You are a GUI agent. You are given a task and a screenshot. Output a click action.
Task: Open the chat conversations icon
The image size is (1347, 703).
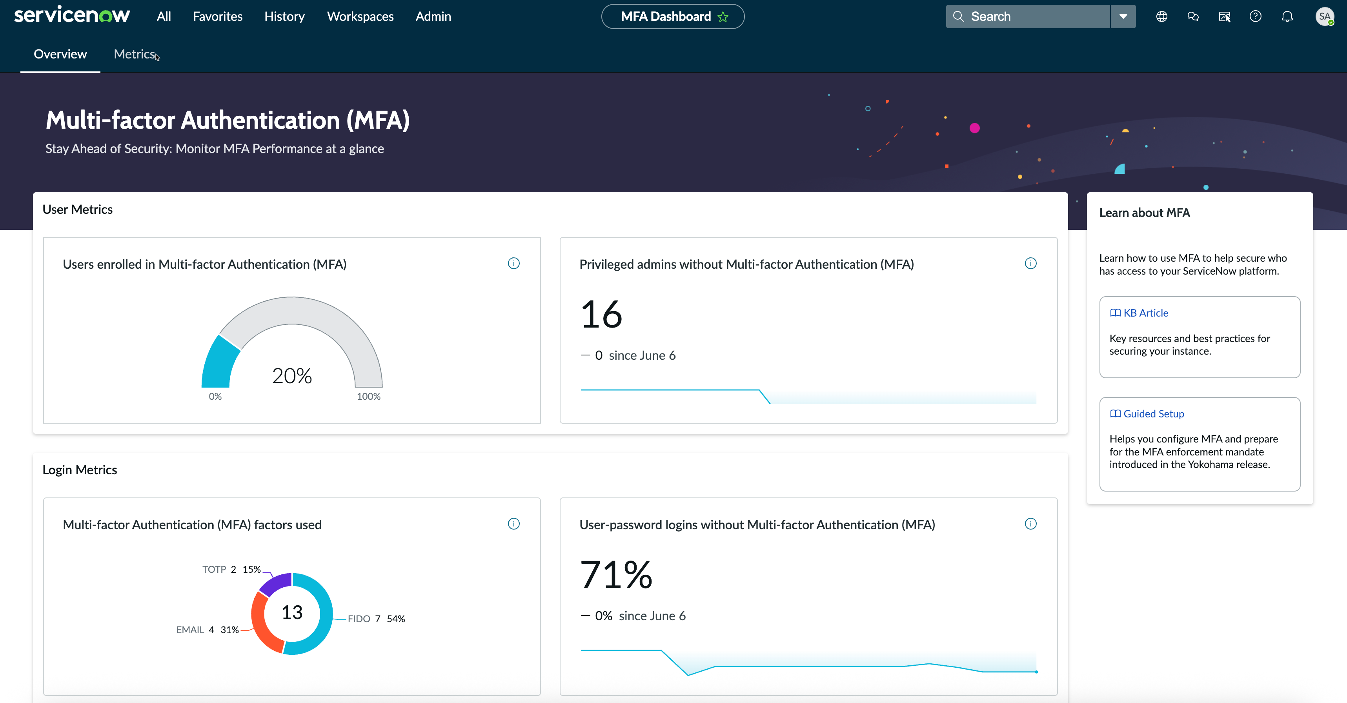tap(1193, 16)
